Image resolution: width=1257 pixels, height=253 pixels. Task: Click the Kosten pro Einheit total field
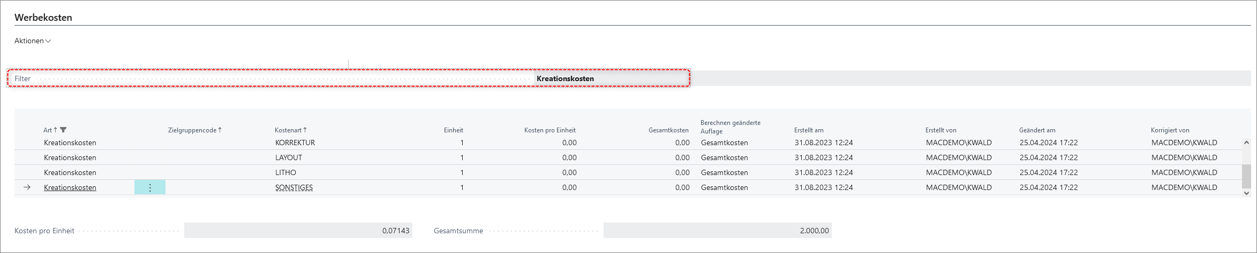coord(298,231)
